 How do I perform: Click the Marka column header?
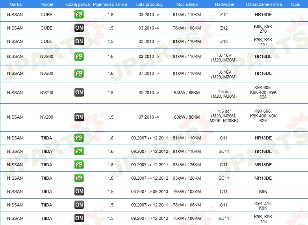point(15,4)
